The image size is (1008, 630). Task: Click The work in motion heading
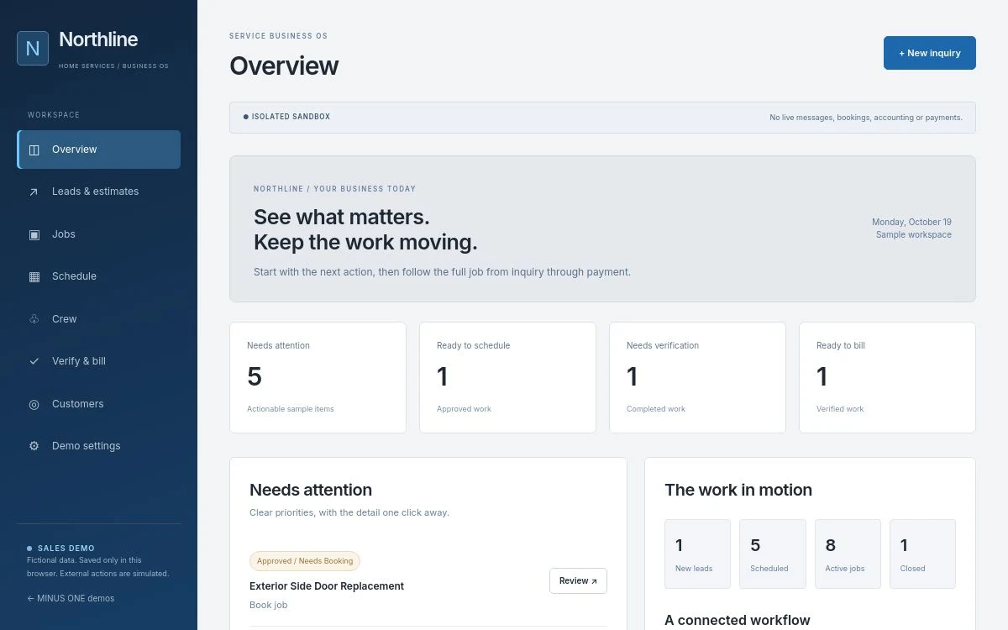point(738,490)
